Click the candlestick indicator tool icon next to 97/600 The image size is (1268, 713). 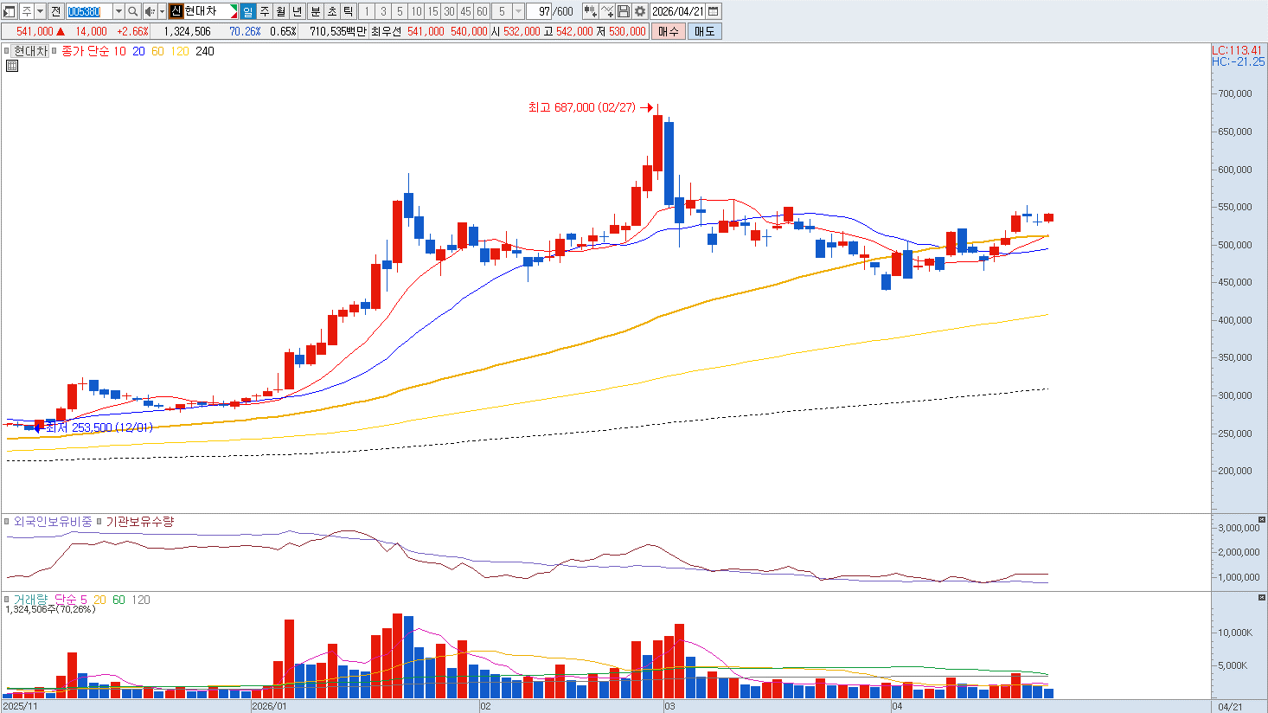point(590,11)
